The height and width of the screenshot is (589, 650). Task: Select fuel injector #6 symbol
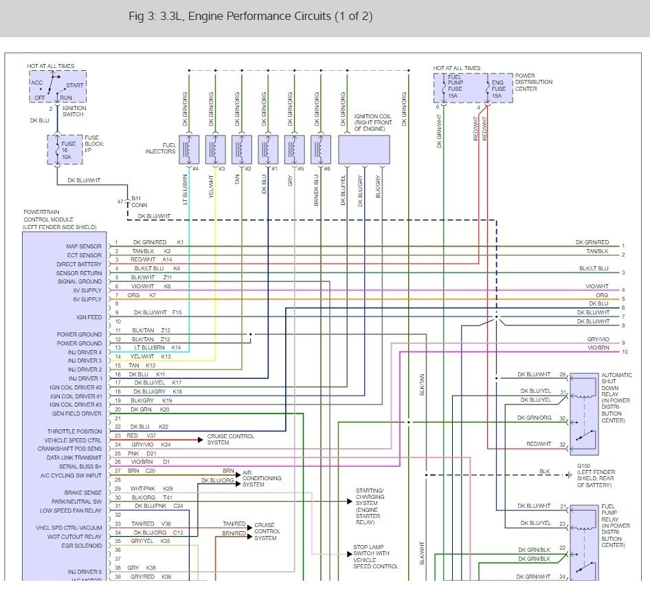(321, 149)
